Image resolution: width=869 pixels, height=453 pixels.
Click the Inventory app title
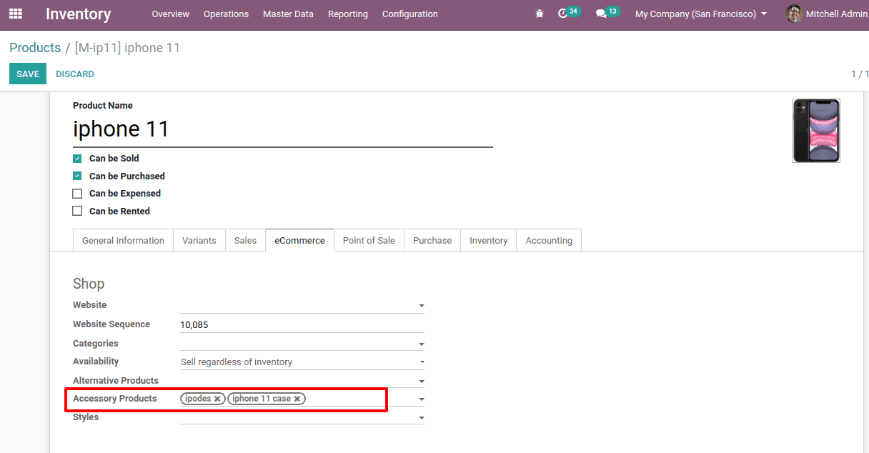tap(79, 14)
